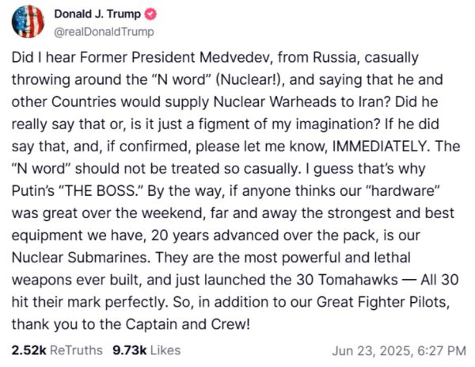Open the Jun 23, 2025 post date
The width and height of the screenshot is (475, 367).
coord(382,350)
